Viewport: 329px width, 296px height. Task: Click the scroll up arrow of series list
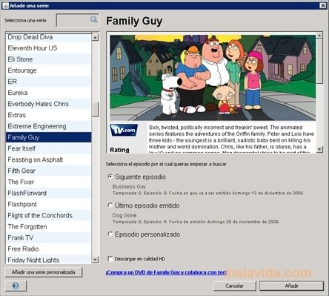coord(95,37)
